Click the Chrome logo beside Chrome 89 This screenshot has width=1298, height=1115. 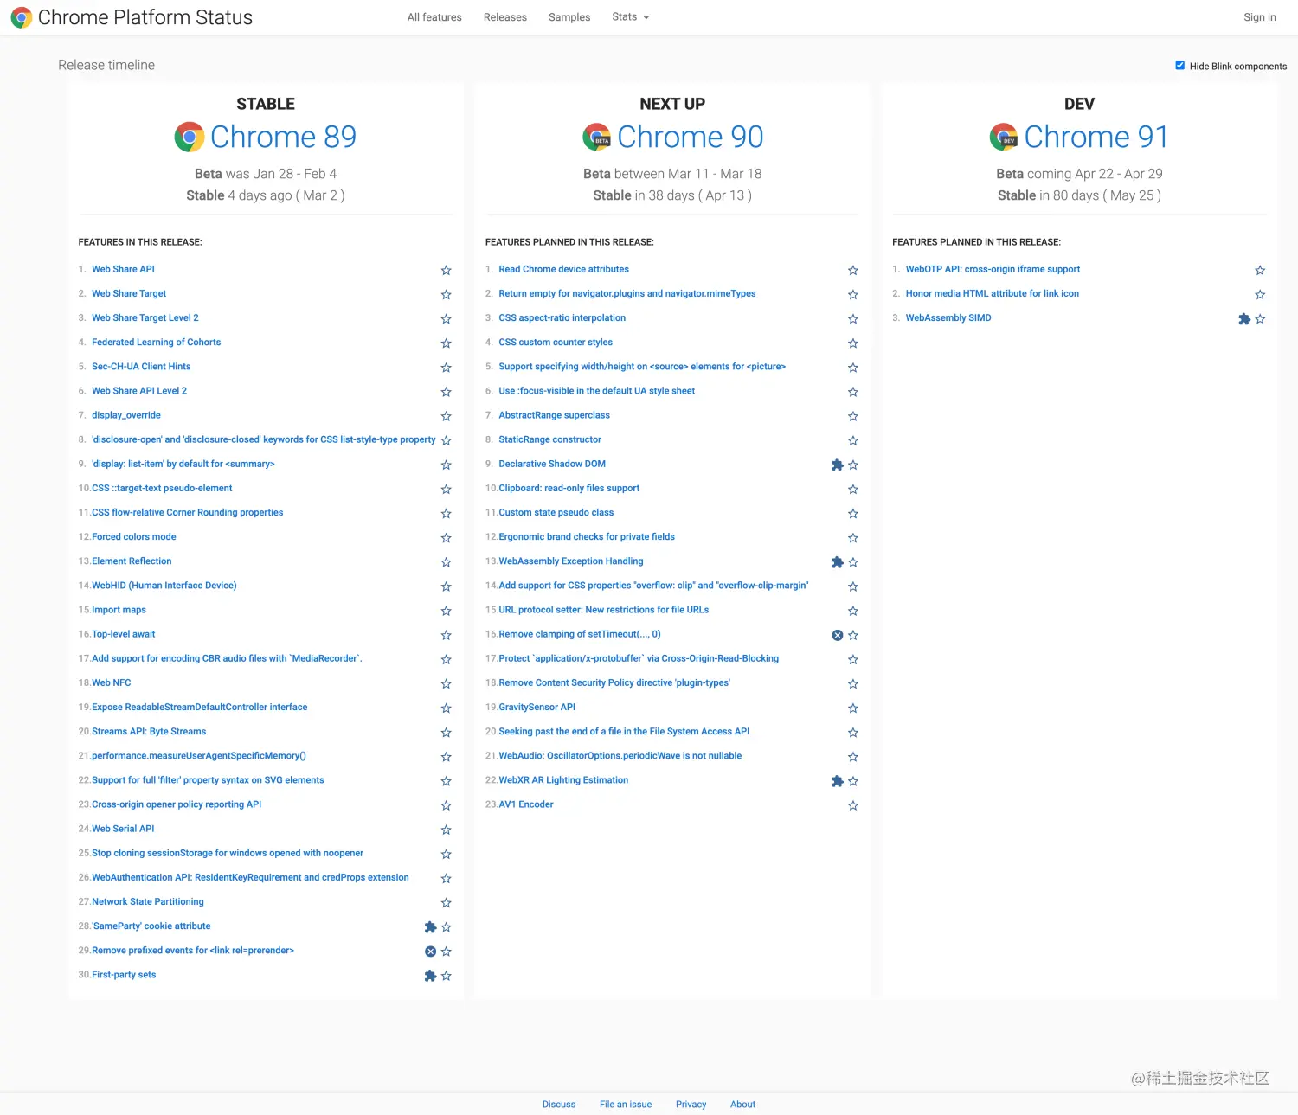pos(190,137)
